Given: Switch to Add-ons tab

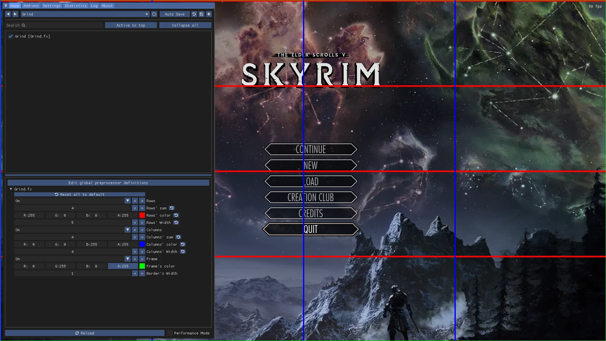Looking at the screenshot, I should pos(31,6).
